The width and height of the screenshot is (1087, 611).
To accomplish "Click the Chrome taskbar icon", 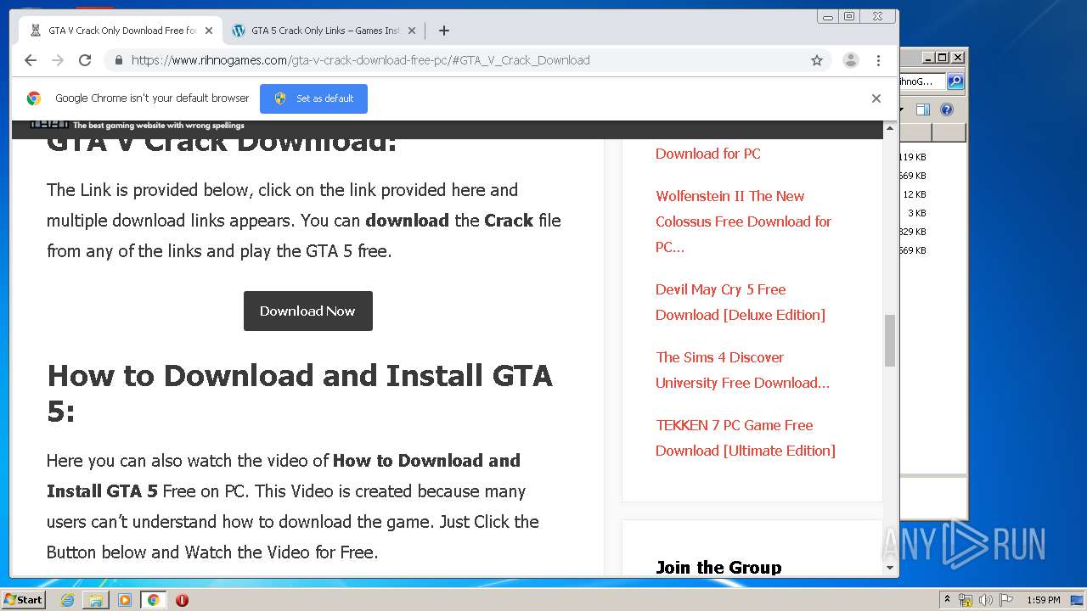I will [153, 600].
